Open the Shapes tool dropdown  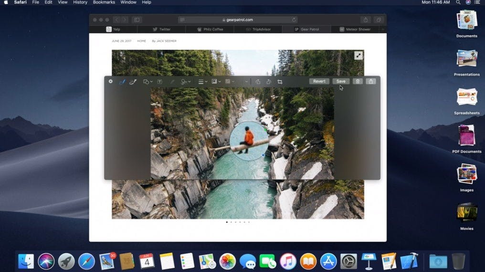click(148, 82)
